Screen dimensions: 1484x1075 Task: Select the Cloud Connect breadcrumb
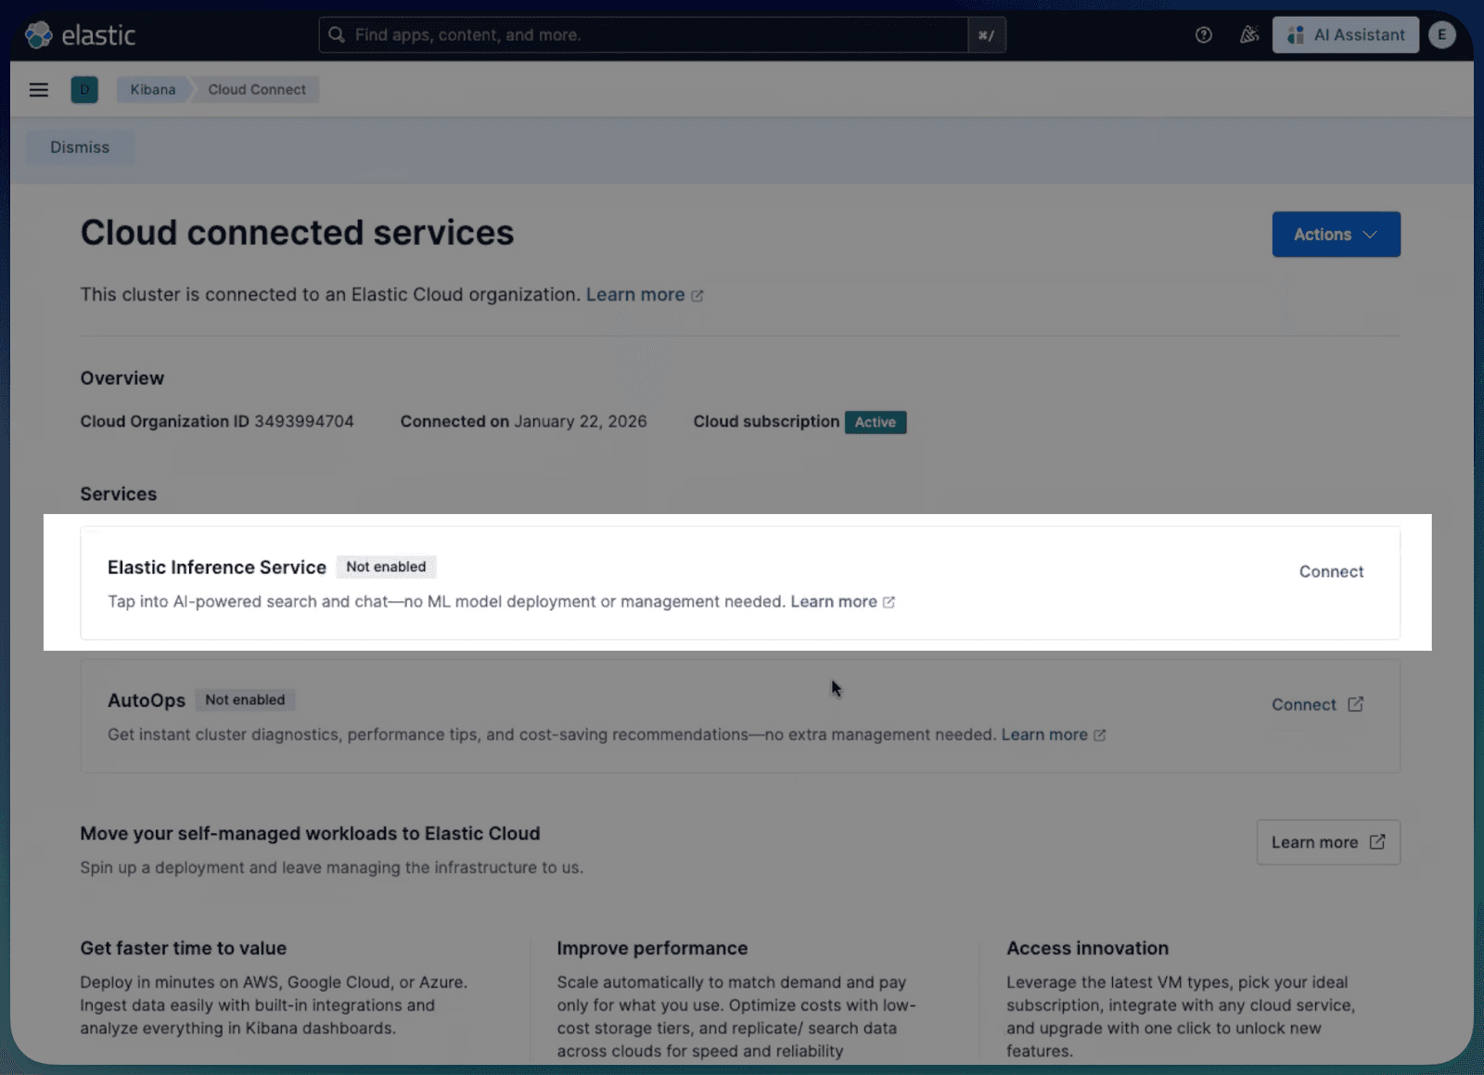click(257, 89)
